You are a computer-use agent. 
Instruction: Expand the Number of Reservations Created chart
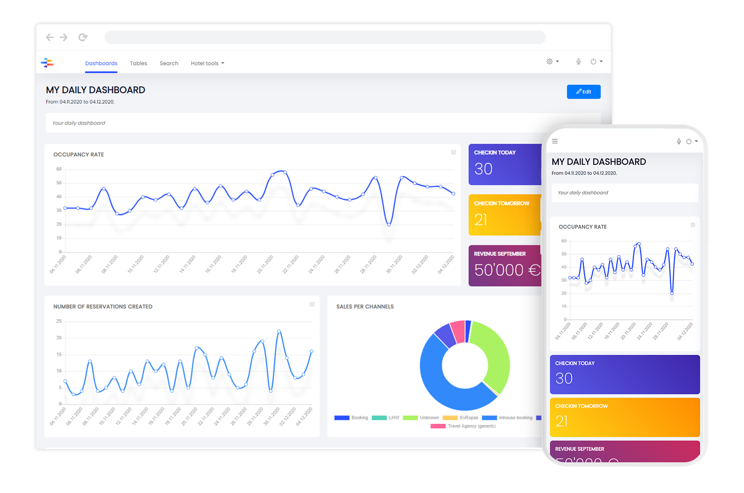(312, 304)
